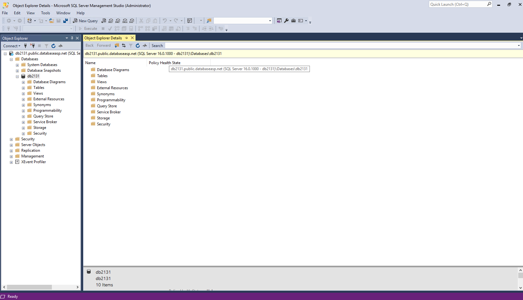
Task: Collapse the server node db2131.public.databaseasp.net
Action: [5, 54]
